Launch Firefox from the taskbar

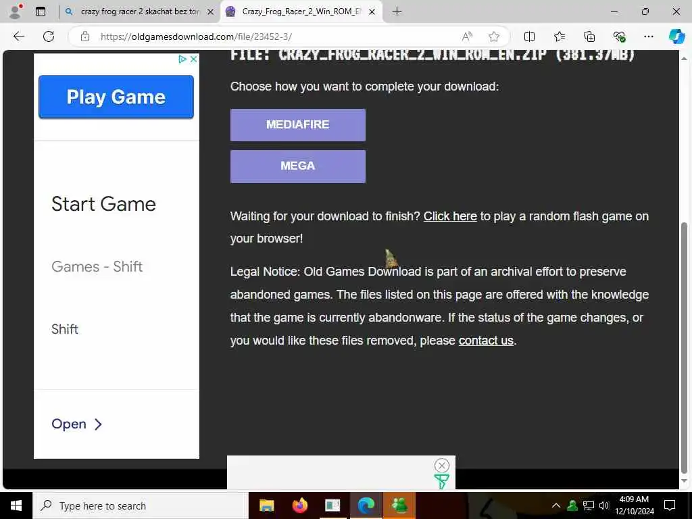point(300,505)
